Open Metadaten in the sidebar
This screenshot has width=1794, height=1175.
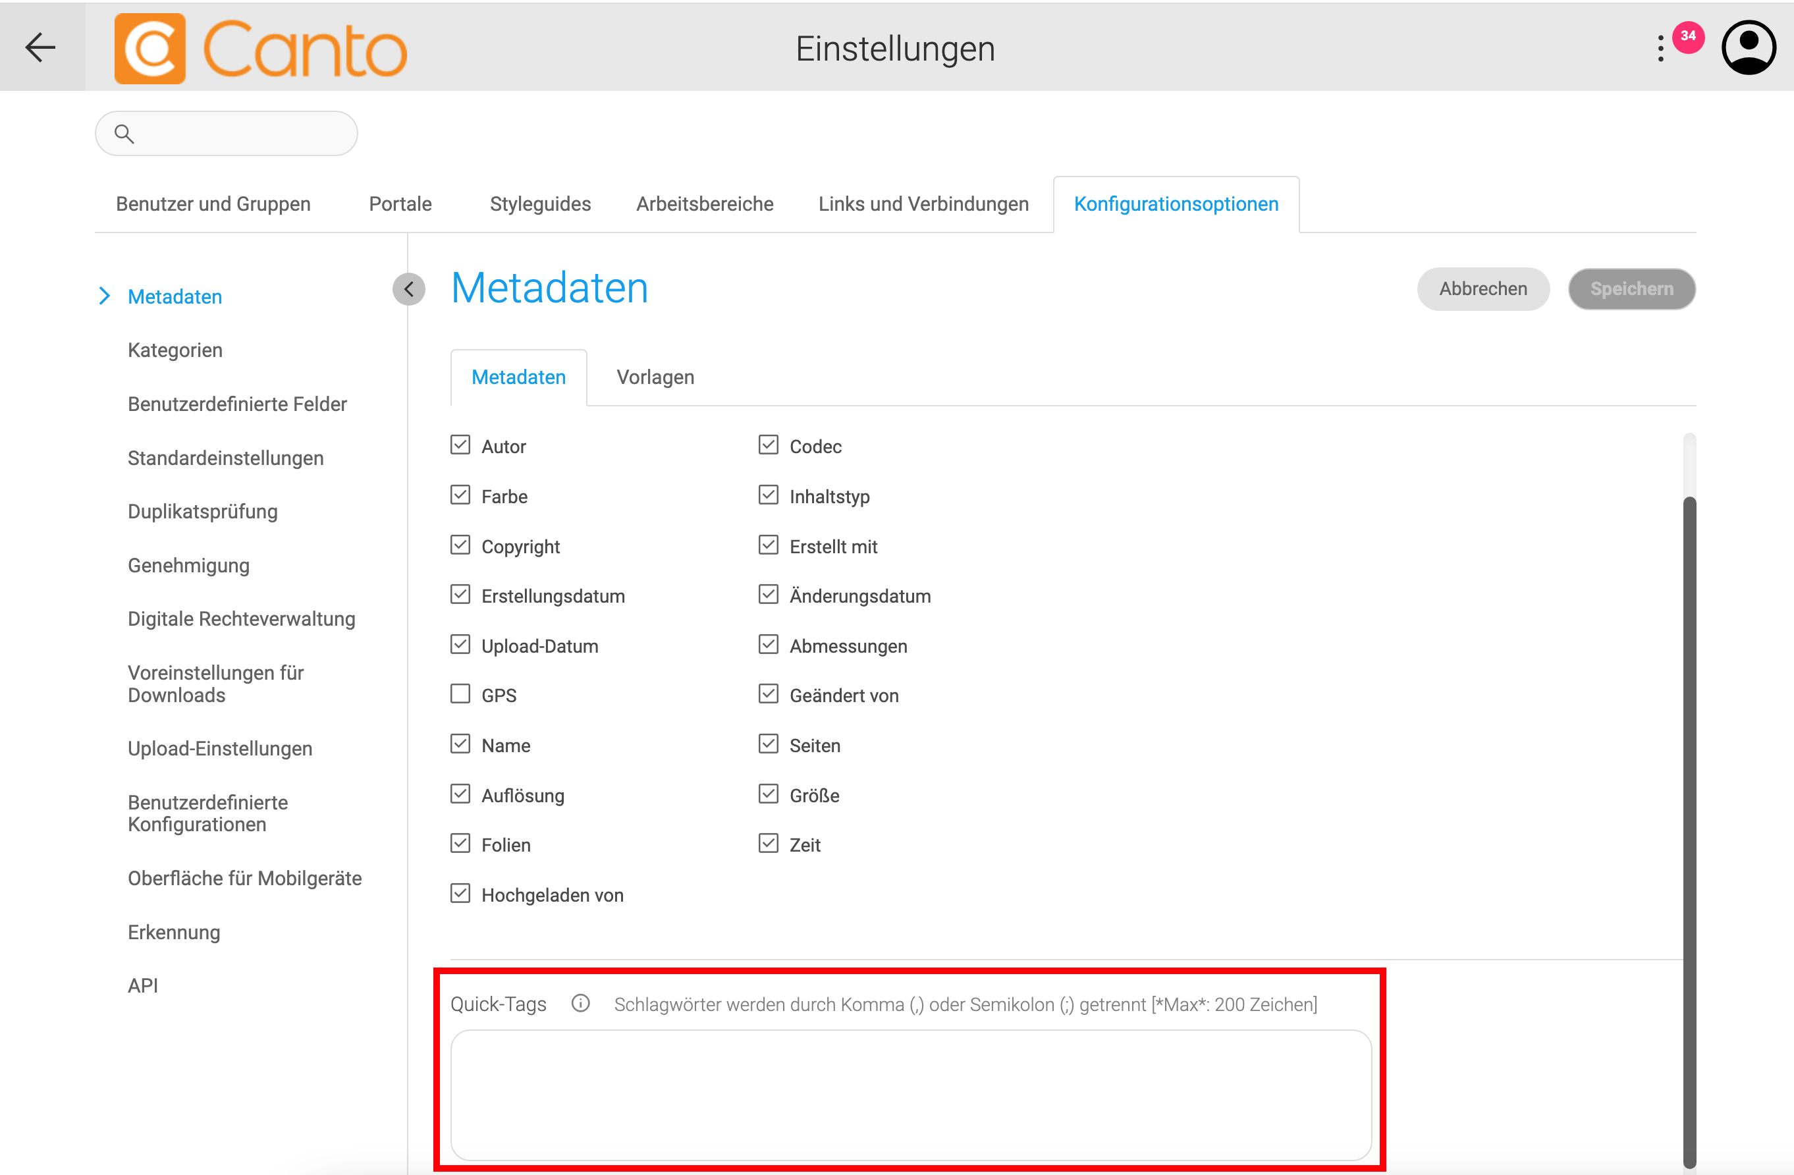pos(175,297)
